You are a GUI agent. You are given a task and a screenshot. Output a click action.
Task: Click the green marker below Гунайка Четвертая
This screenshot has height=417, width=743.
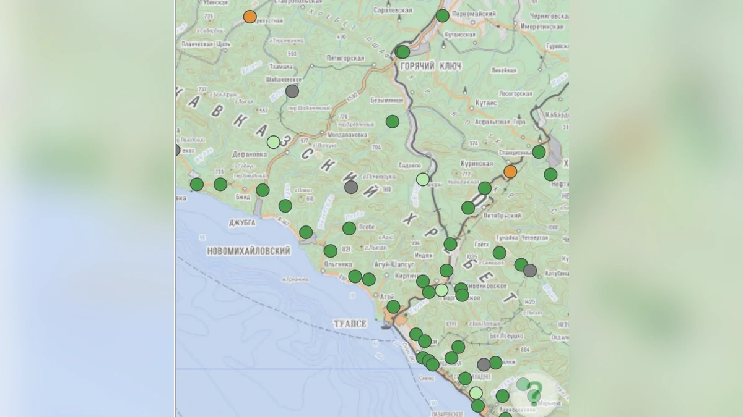[x=500, y=253]
